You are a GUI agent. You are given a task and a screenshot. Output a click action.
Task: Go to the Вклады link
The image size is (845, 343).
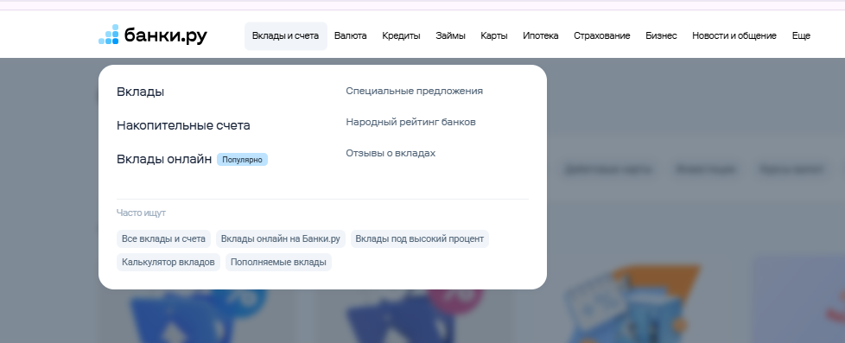pyautogui.click(x=141, y=92)
